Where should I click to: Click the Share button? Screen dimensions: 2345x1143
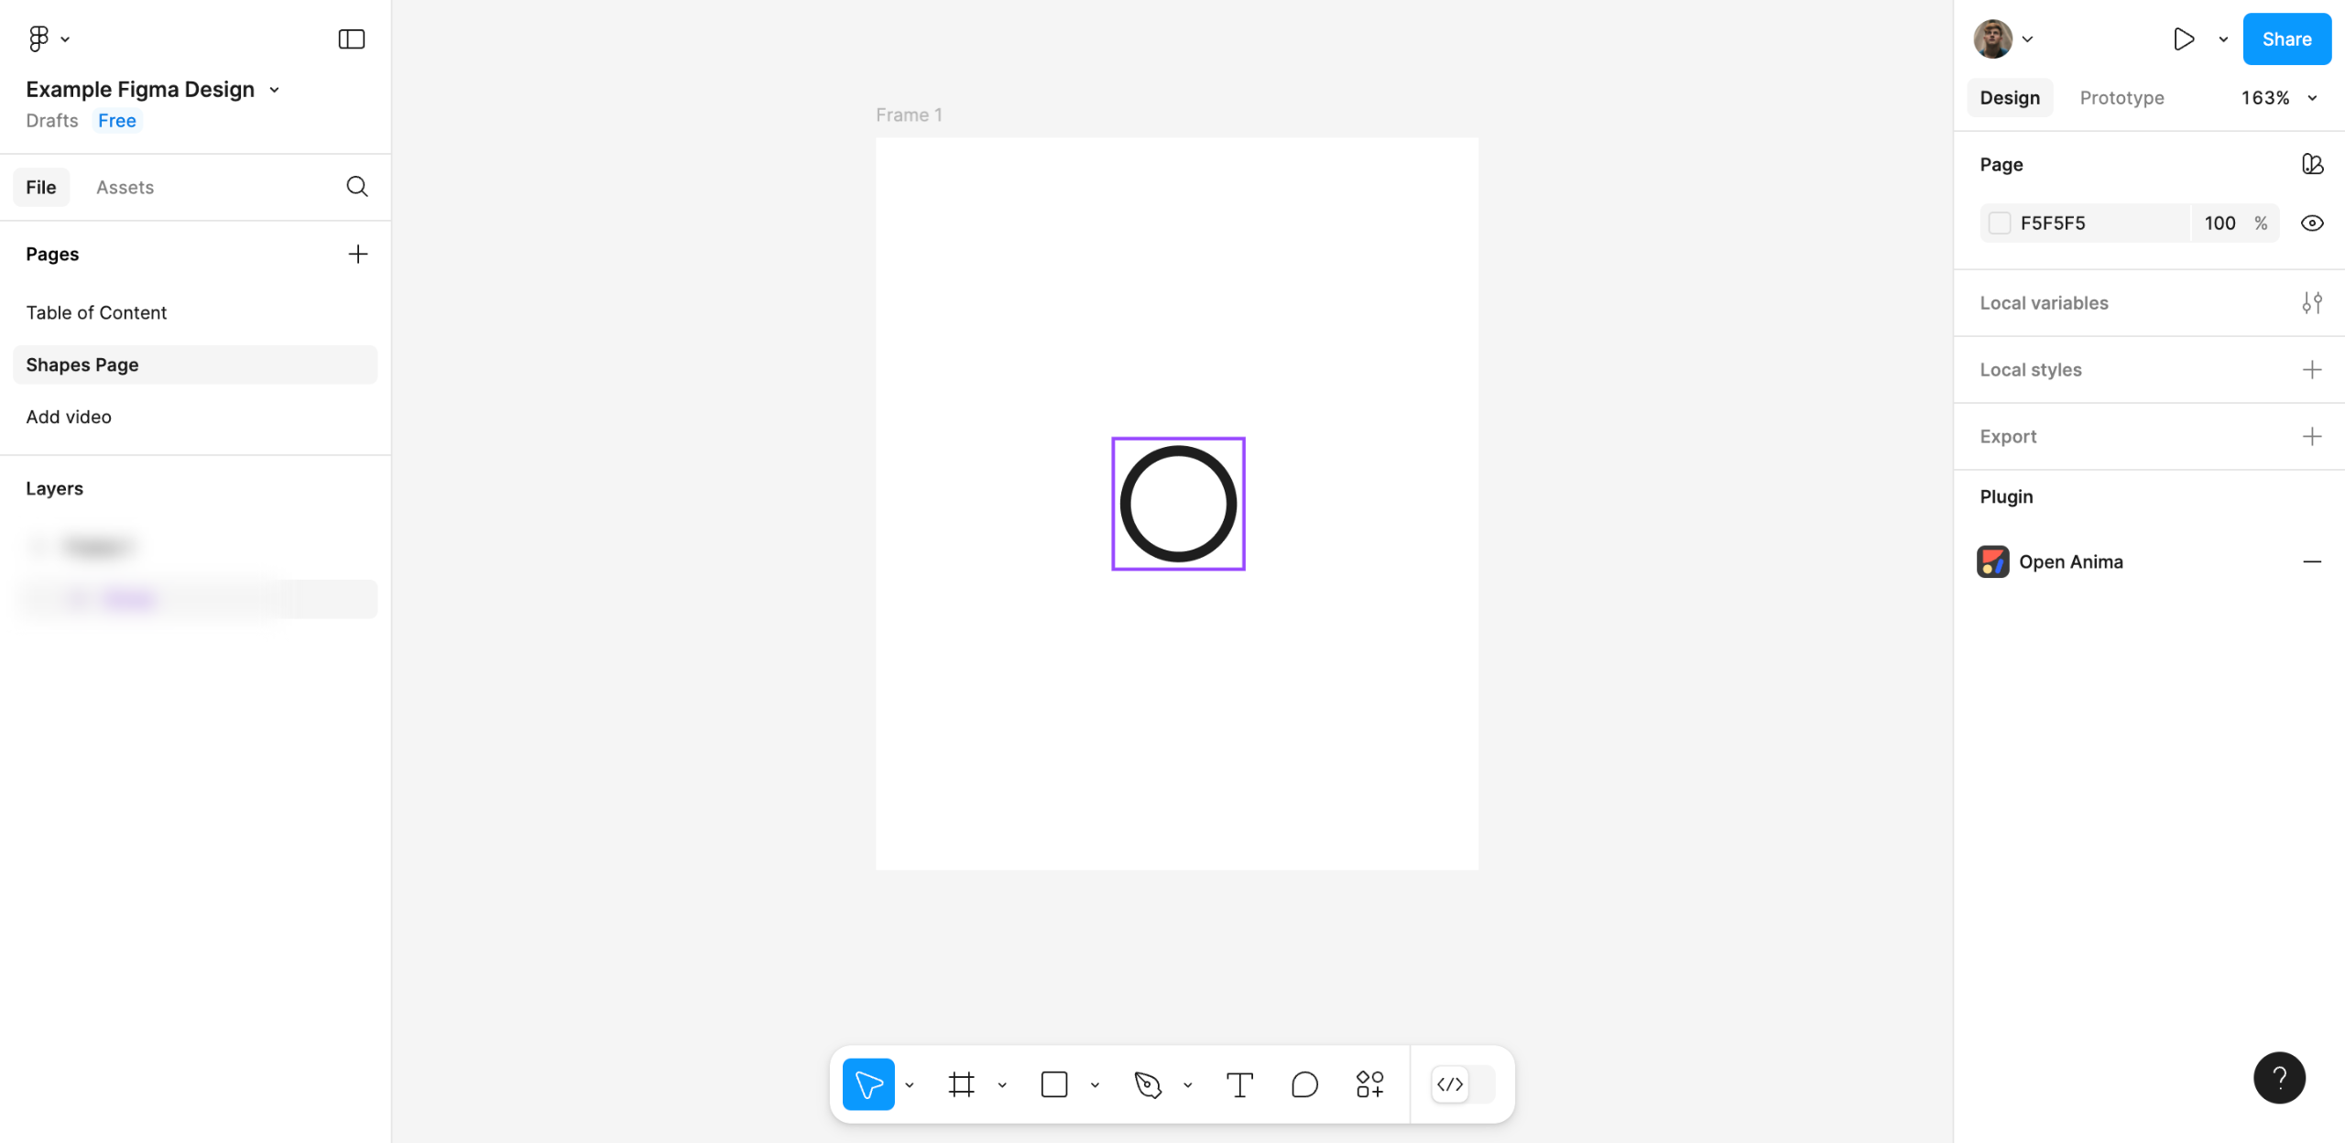(x=2286, y=38)
